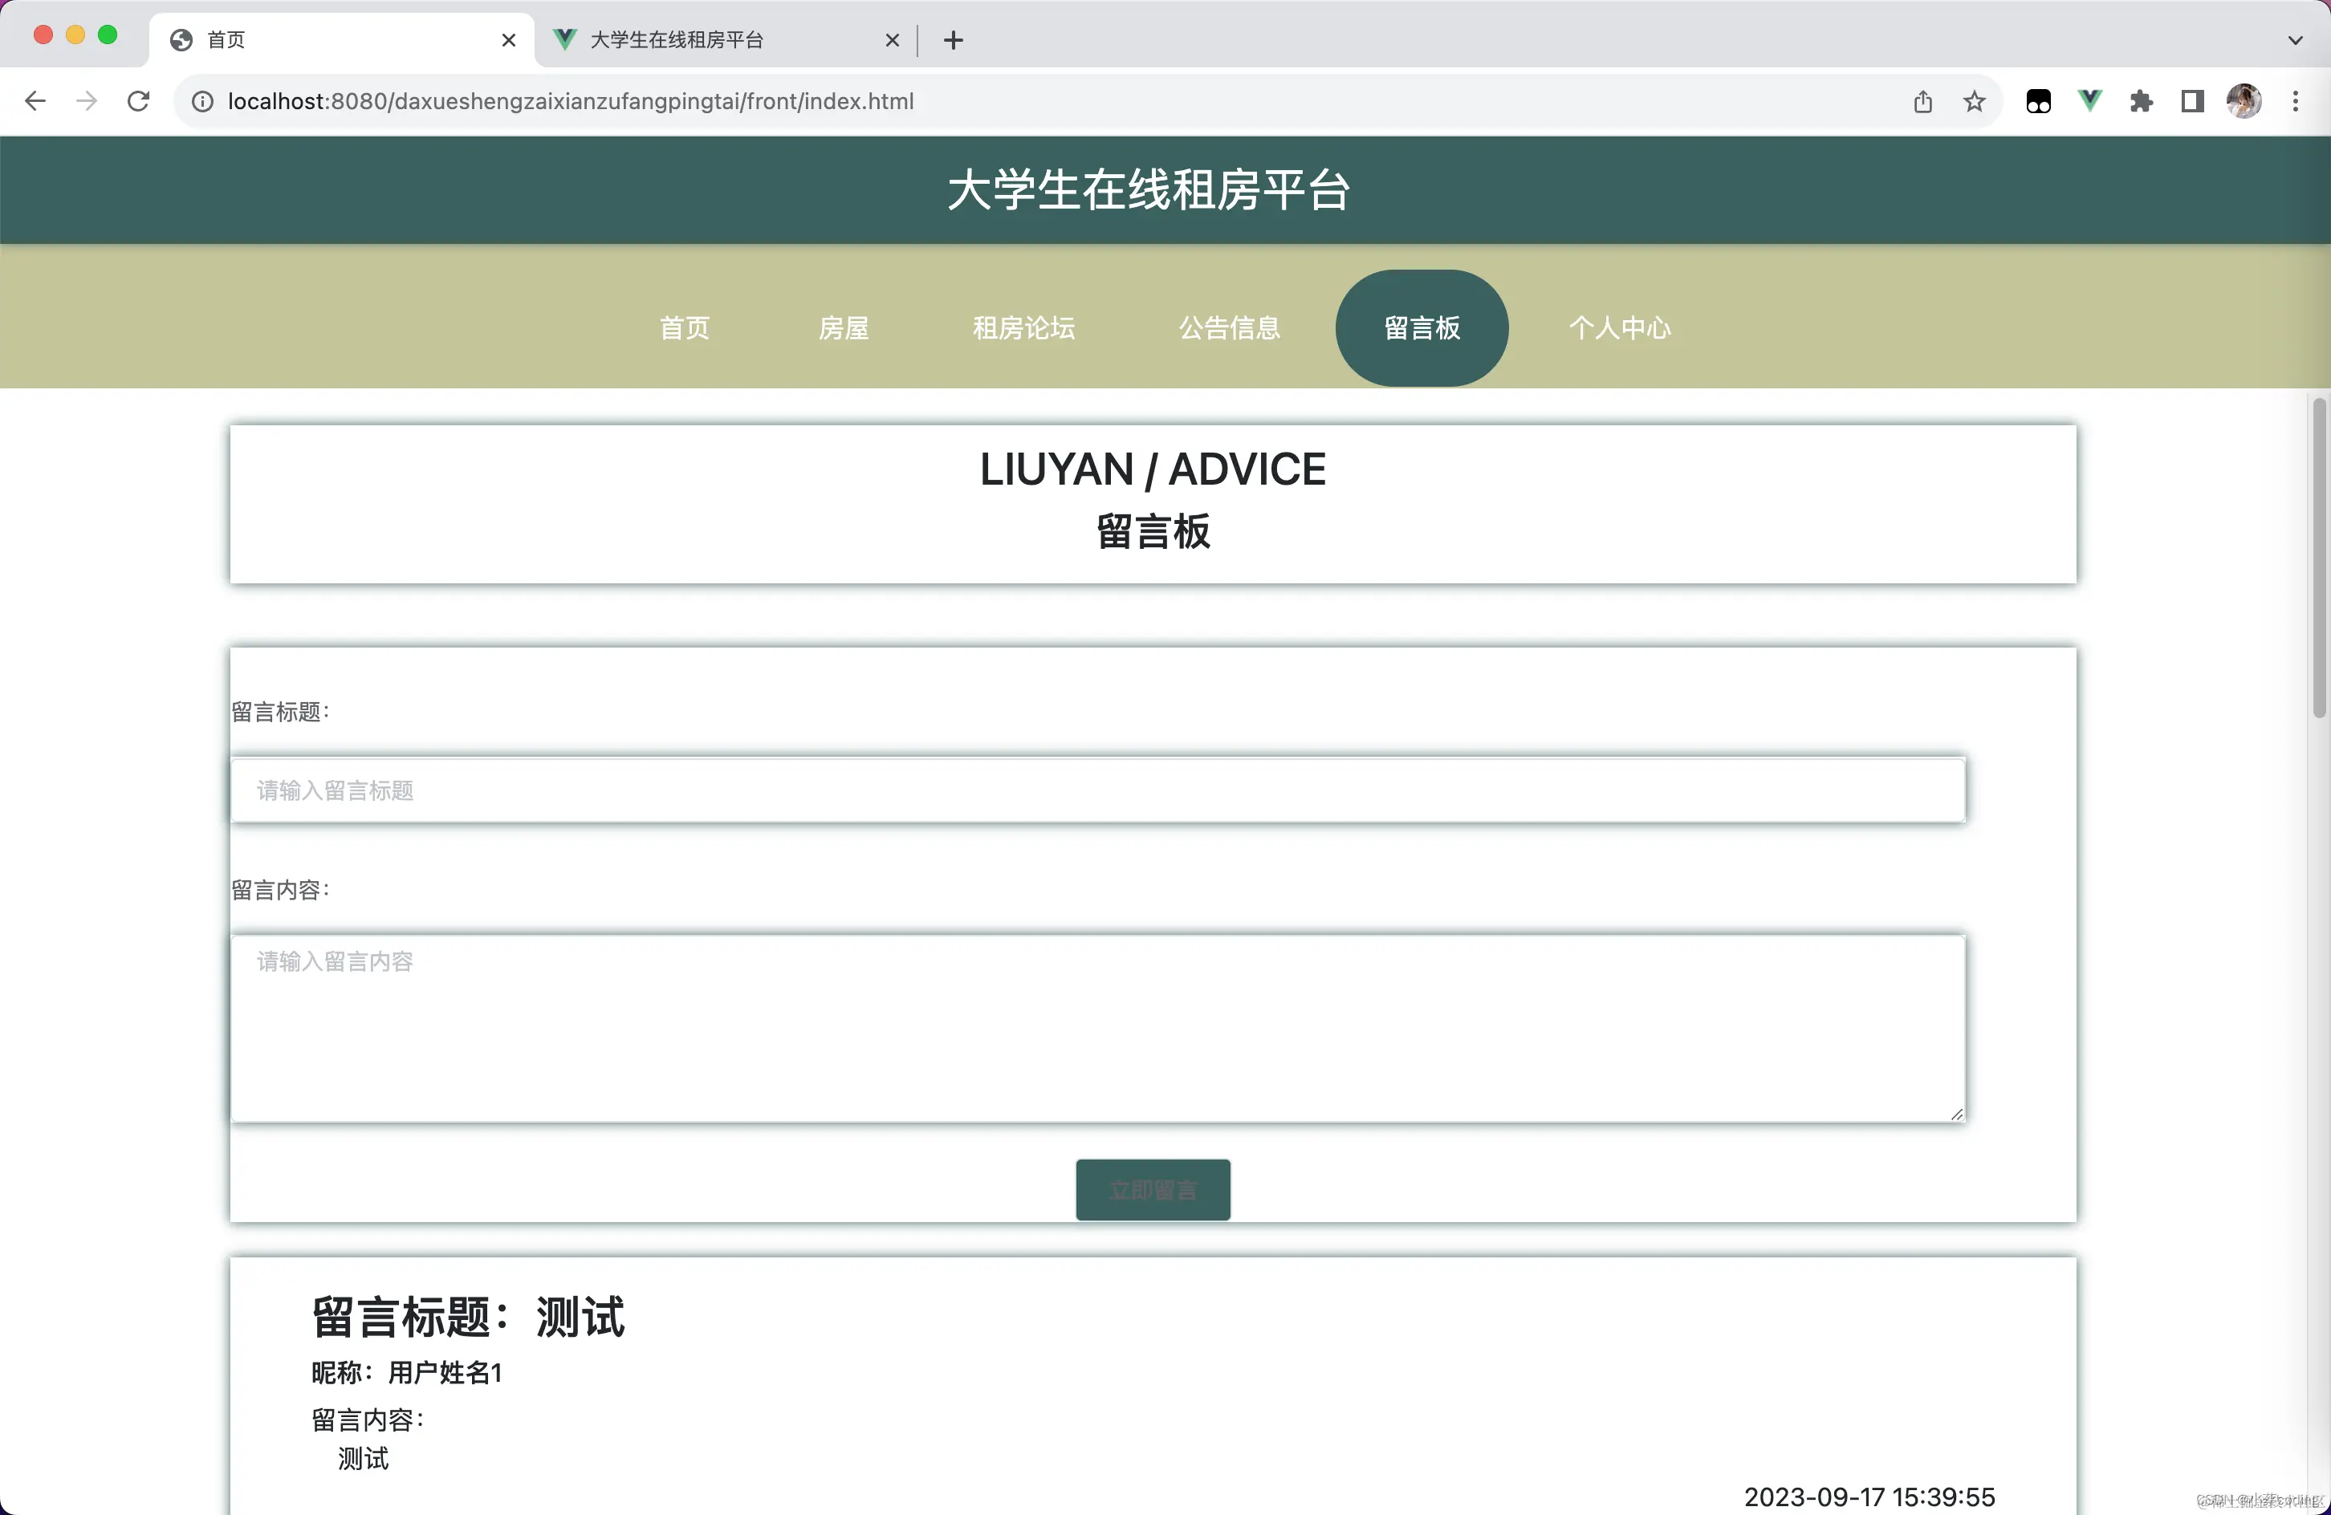Click the page vertical scrollbar
2331x1515 pixels.
pos(2318,558)
